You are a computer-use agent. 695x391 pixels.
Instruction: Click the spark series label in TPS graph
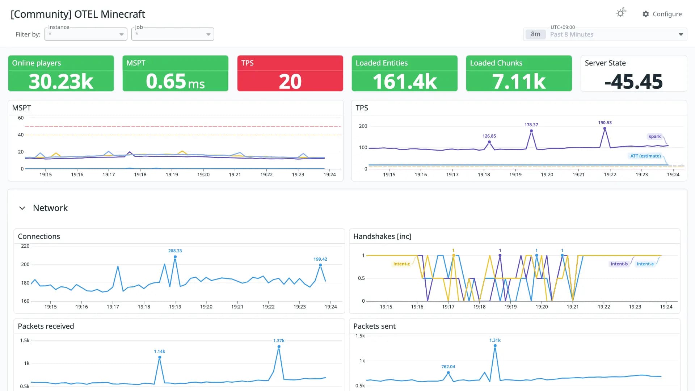click(654, 136)
